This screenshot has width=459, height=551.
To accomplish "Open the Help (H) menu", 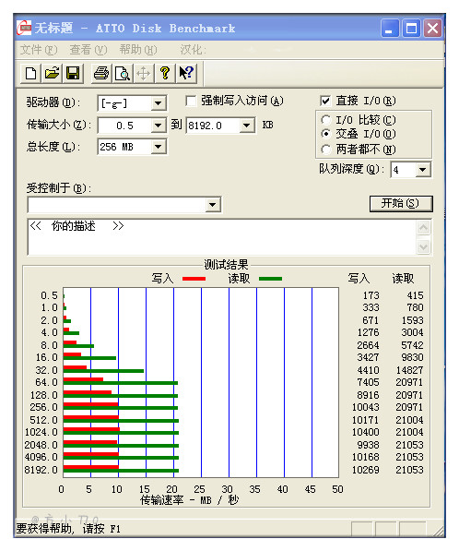I will click(138, 50).
